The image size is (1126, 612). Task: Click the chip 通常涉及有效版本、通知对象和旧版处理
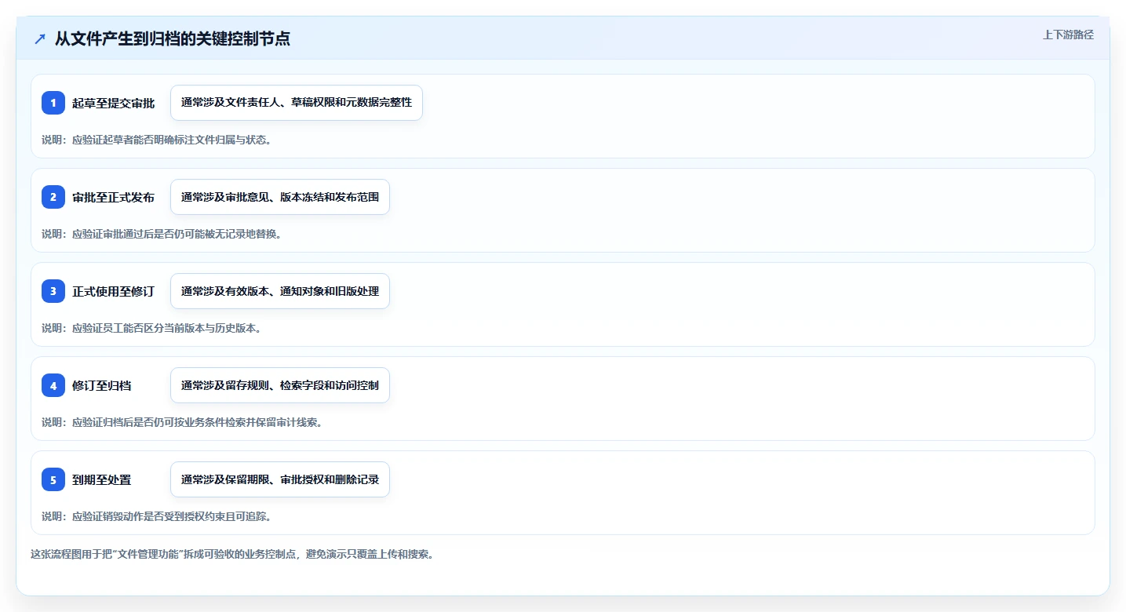280,291
